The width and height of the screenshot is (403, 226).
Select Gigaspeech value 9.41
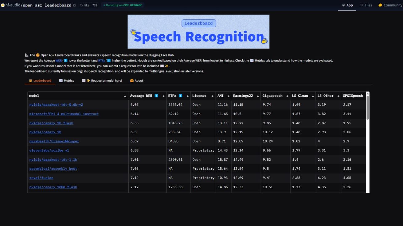pyautogui.click(x=267, y=178)
